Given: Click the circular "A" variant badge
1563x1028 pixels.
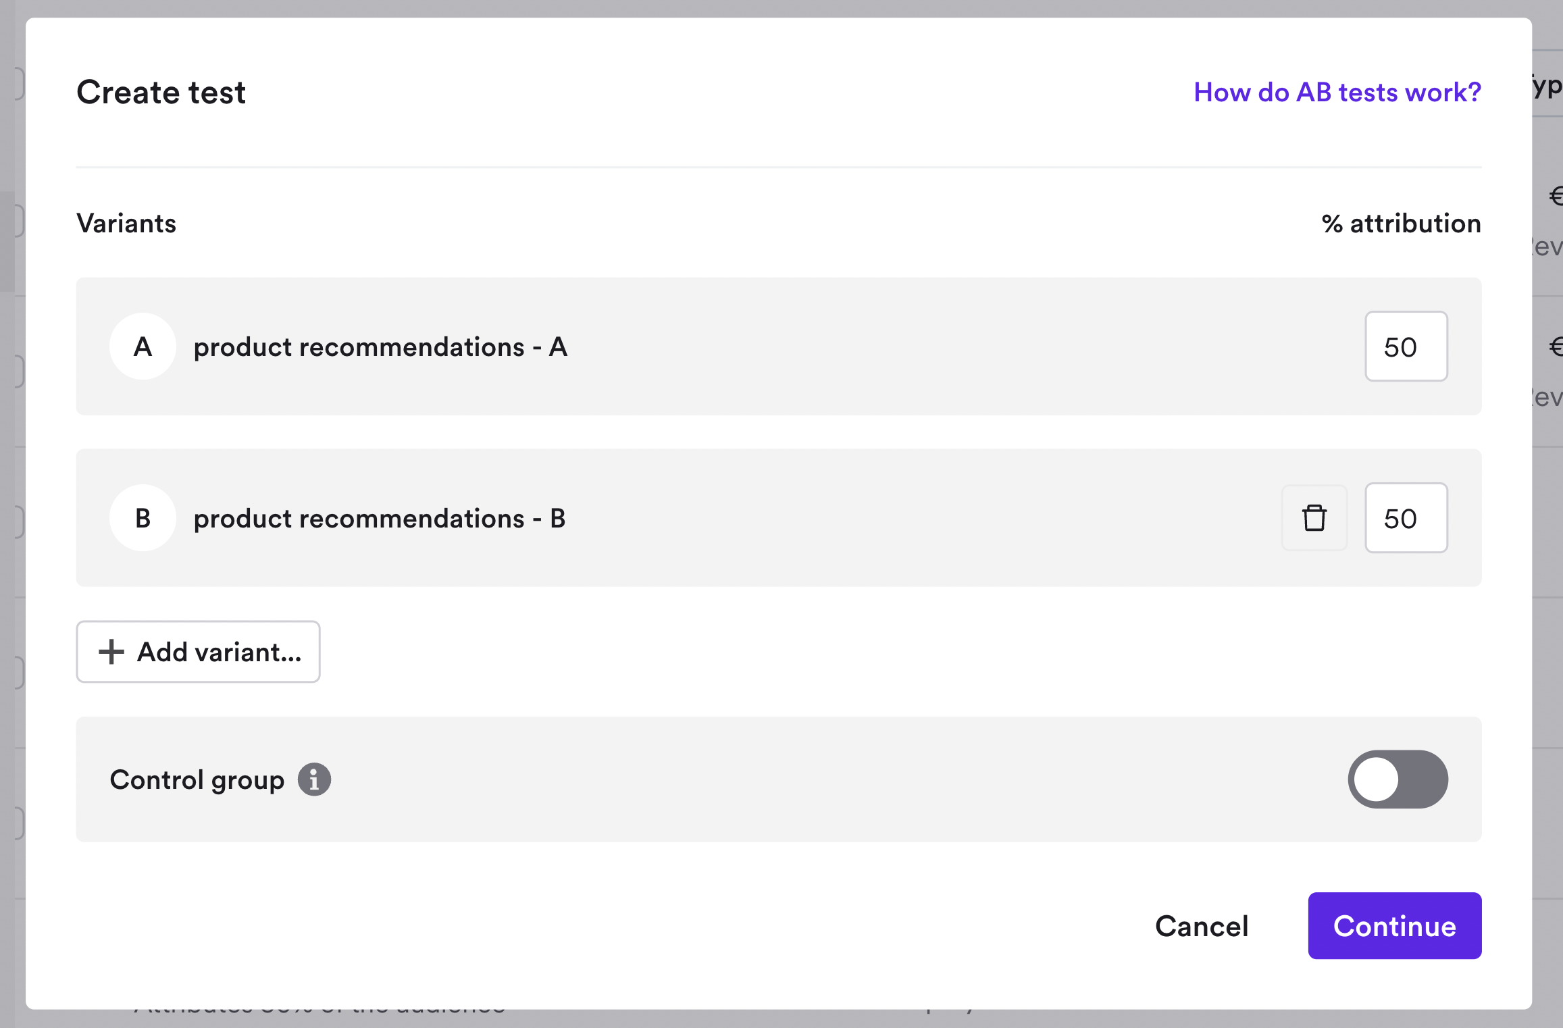Looking at the screenshot, I should [x=143, y=346].
